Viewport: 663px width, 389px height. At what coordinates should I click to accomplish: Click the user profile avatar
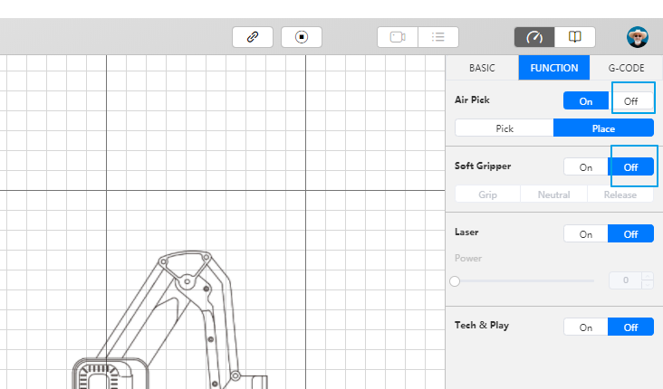point(638,37)
